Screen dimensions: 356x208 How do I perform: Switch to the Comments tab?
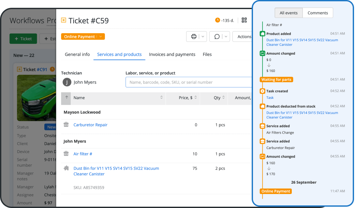click(x=318, y=13)
